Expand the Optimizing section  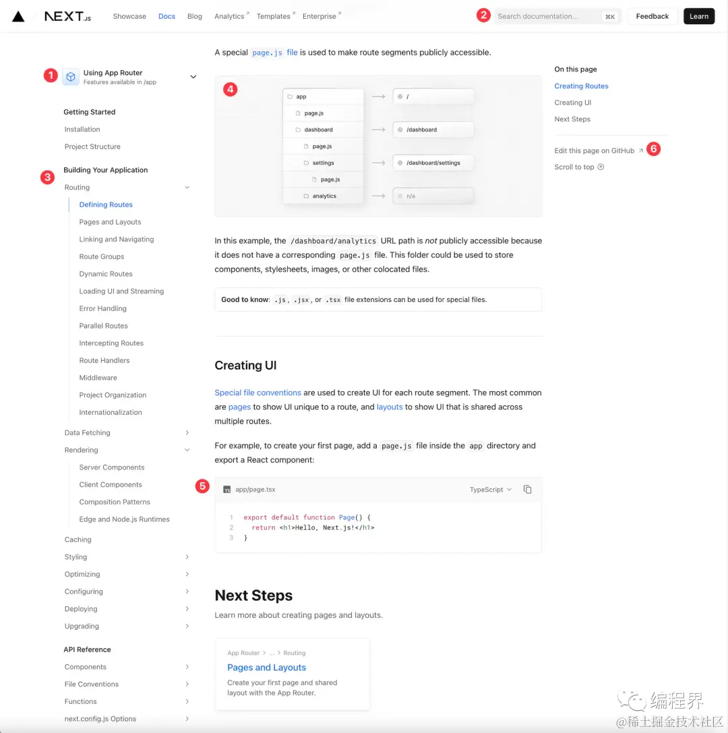(187, 574)
